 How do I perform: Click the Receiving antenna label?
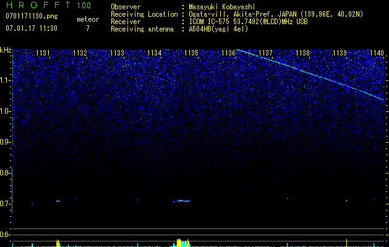142,29
